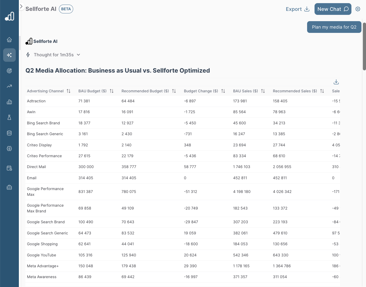This screenshot has height=287, width=366.
Task: Sort table by Advertising Channel column
Action: [69, 91]
